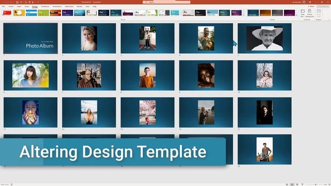Apply the red first theme thumbnail
This screenshot has height=186, width=331.
pos(7,13)
